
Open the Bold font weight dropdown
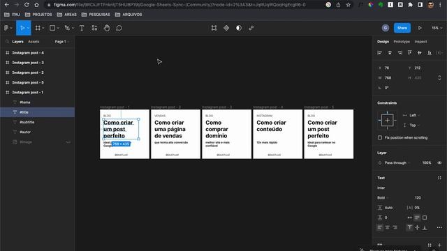[x=383, y=197]
